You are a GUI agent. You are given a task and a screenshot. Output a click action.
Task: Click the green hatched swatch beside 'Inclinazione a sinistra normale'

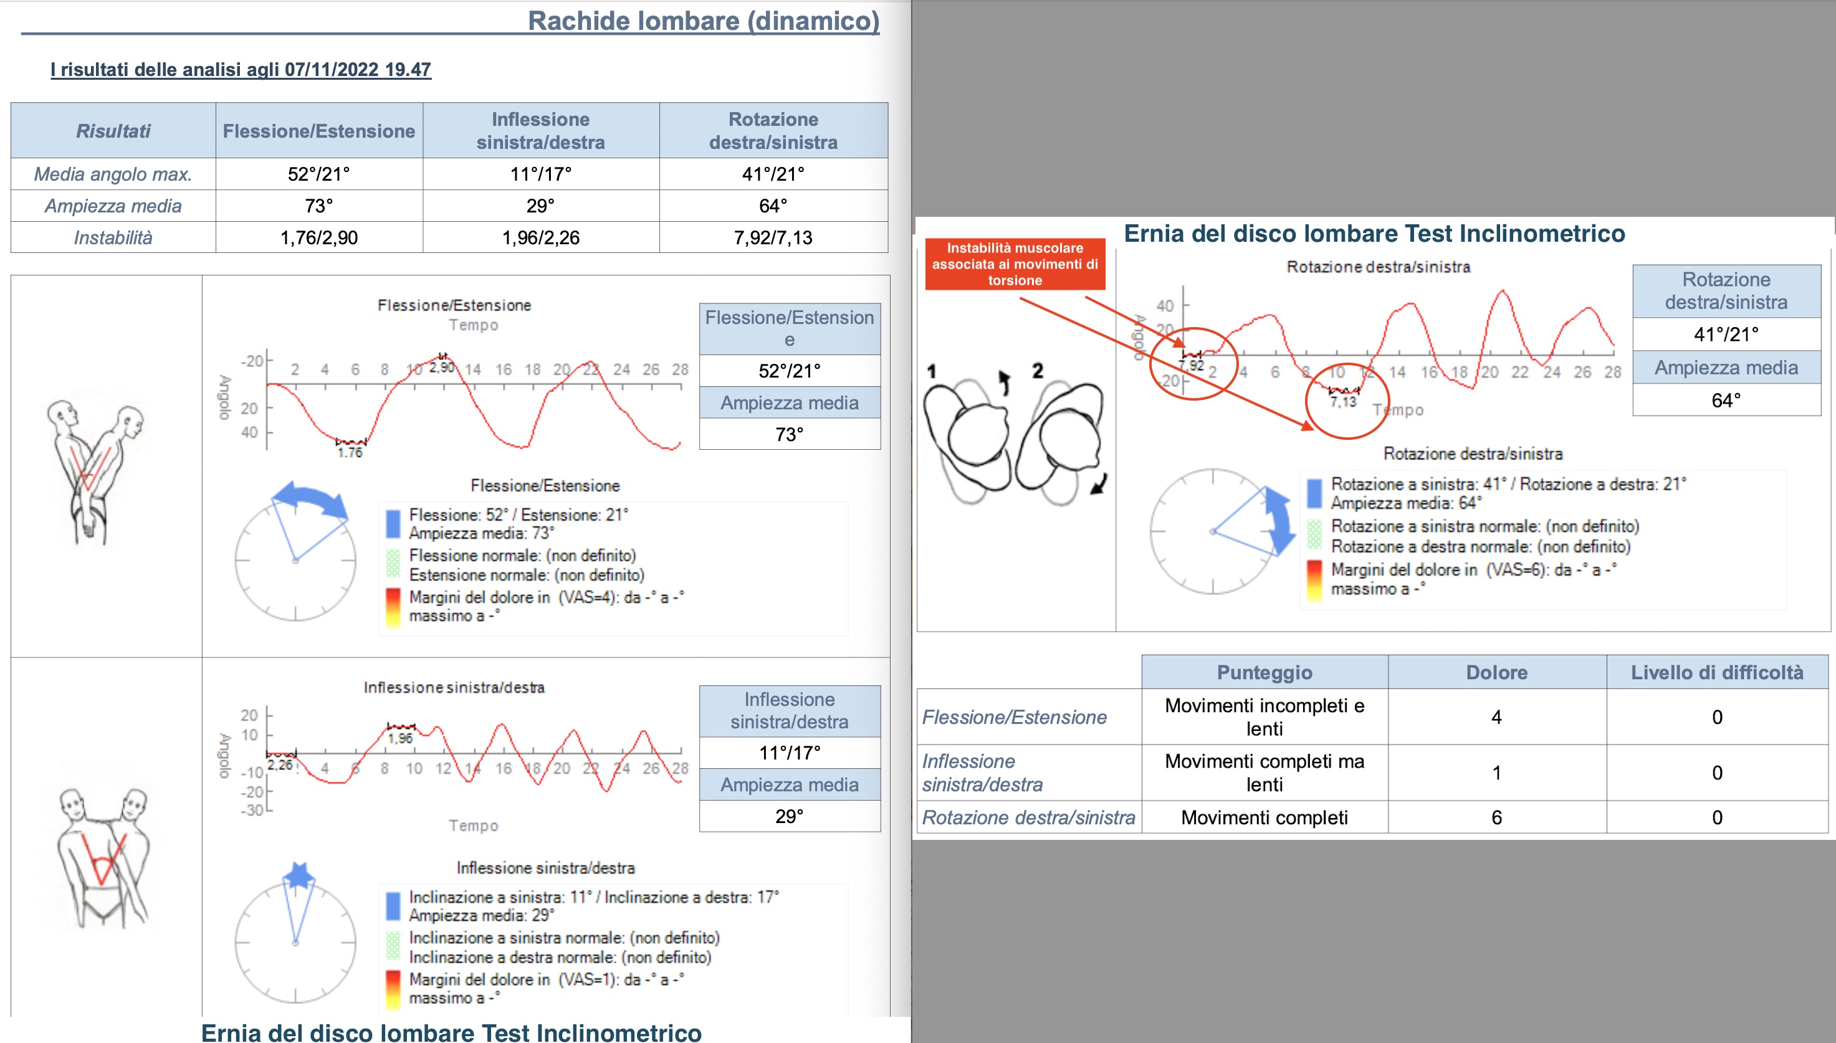(x=393, y=946)
